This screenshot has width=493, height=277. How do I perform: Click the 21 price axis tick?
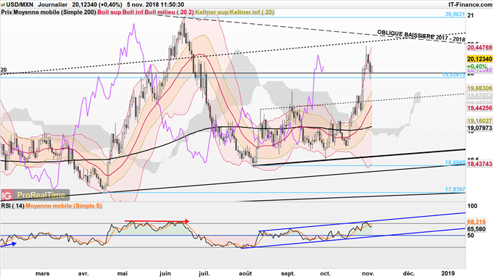coord(471,15)
